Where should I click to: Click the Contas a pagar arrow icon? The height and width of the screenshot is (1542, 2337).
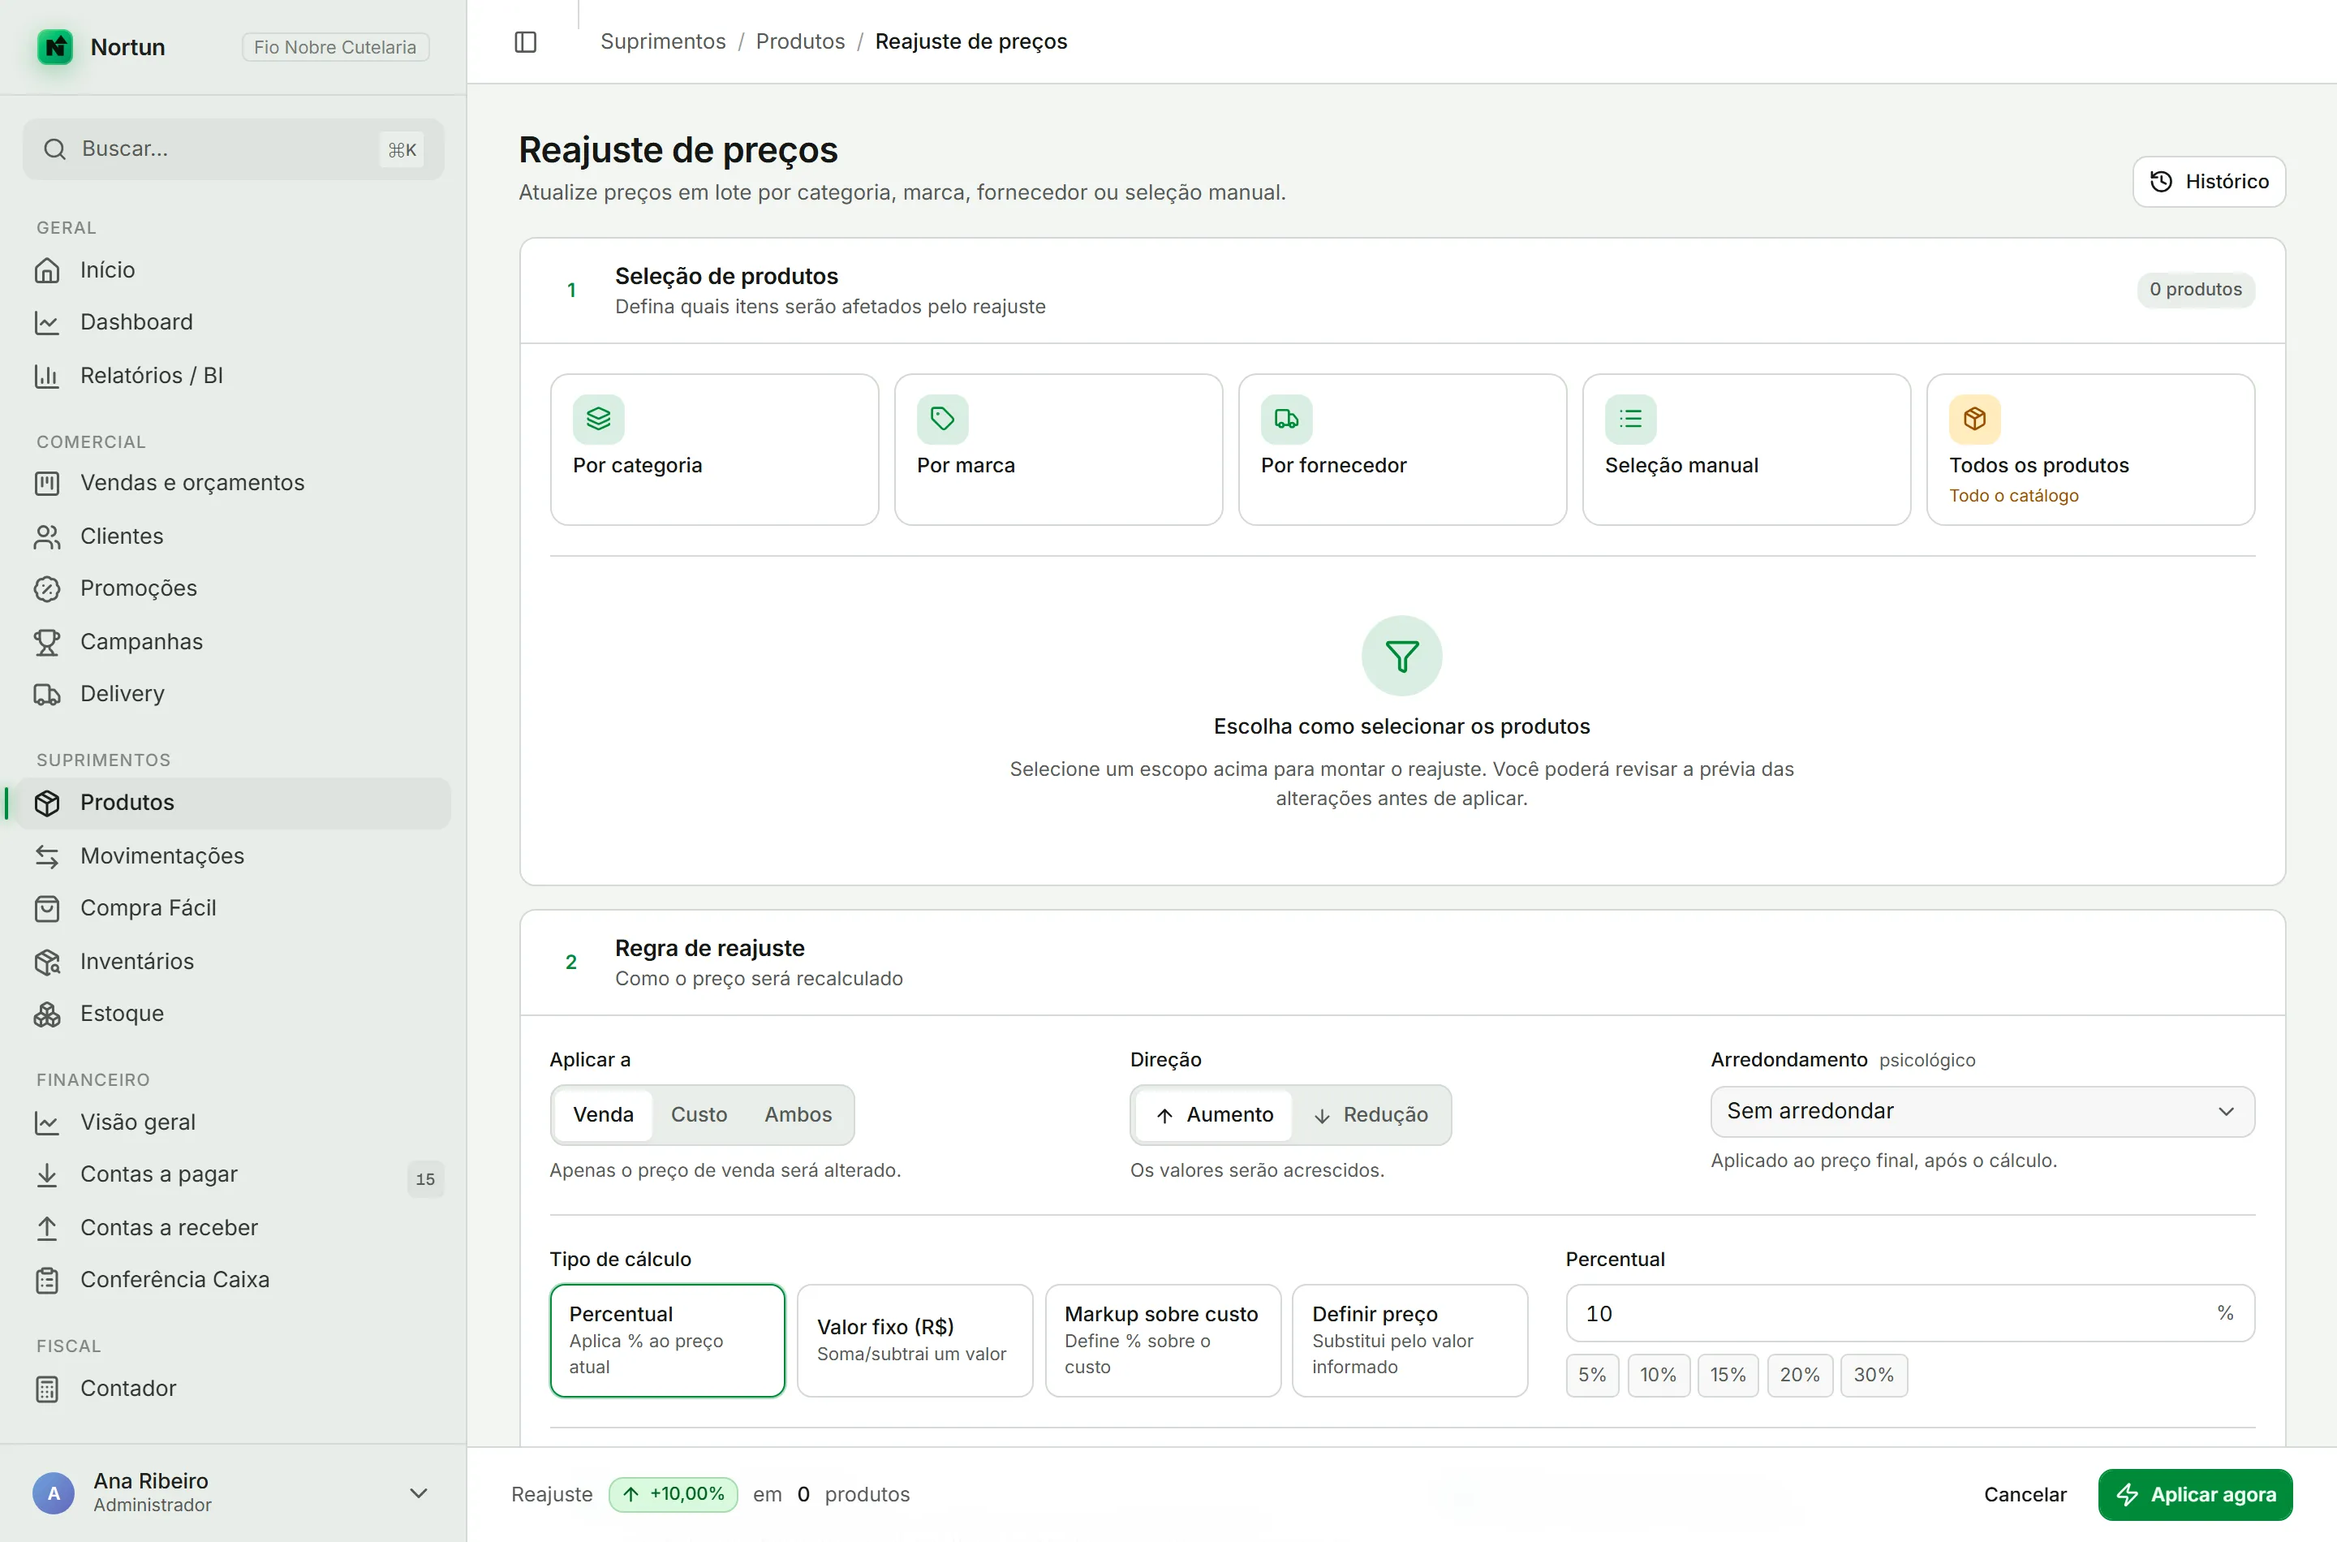tap(47, 1174)
